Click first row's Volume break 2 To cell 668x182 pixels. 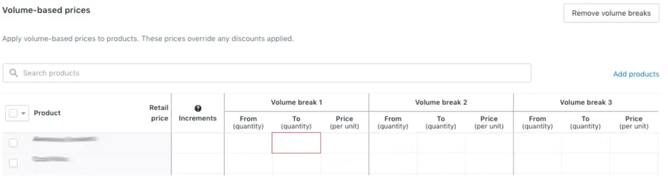(x=441, y=143)
